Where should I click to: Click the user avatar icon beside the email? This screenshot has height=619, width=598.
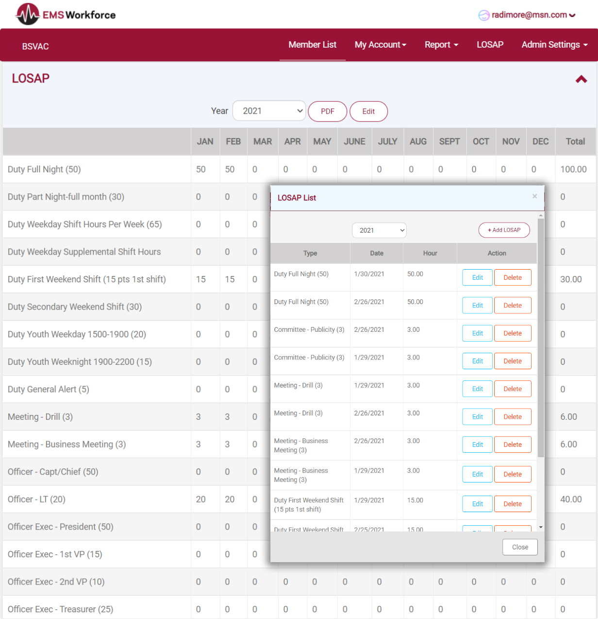point(483,16)
